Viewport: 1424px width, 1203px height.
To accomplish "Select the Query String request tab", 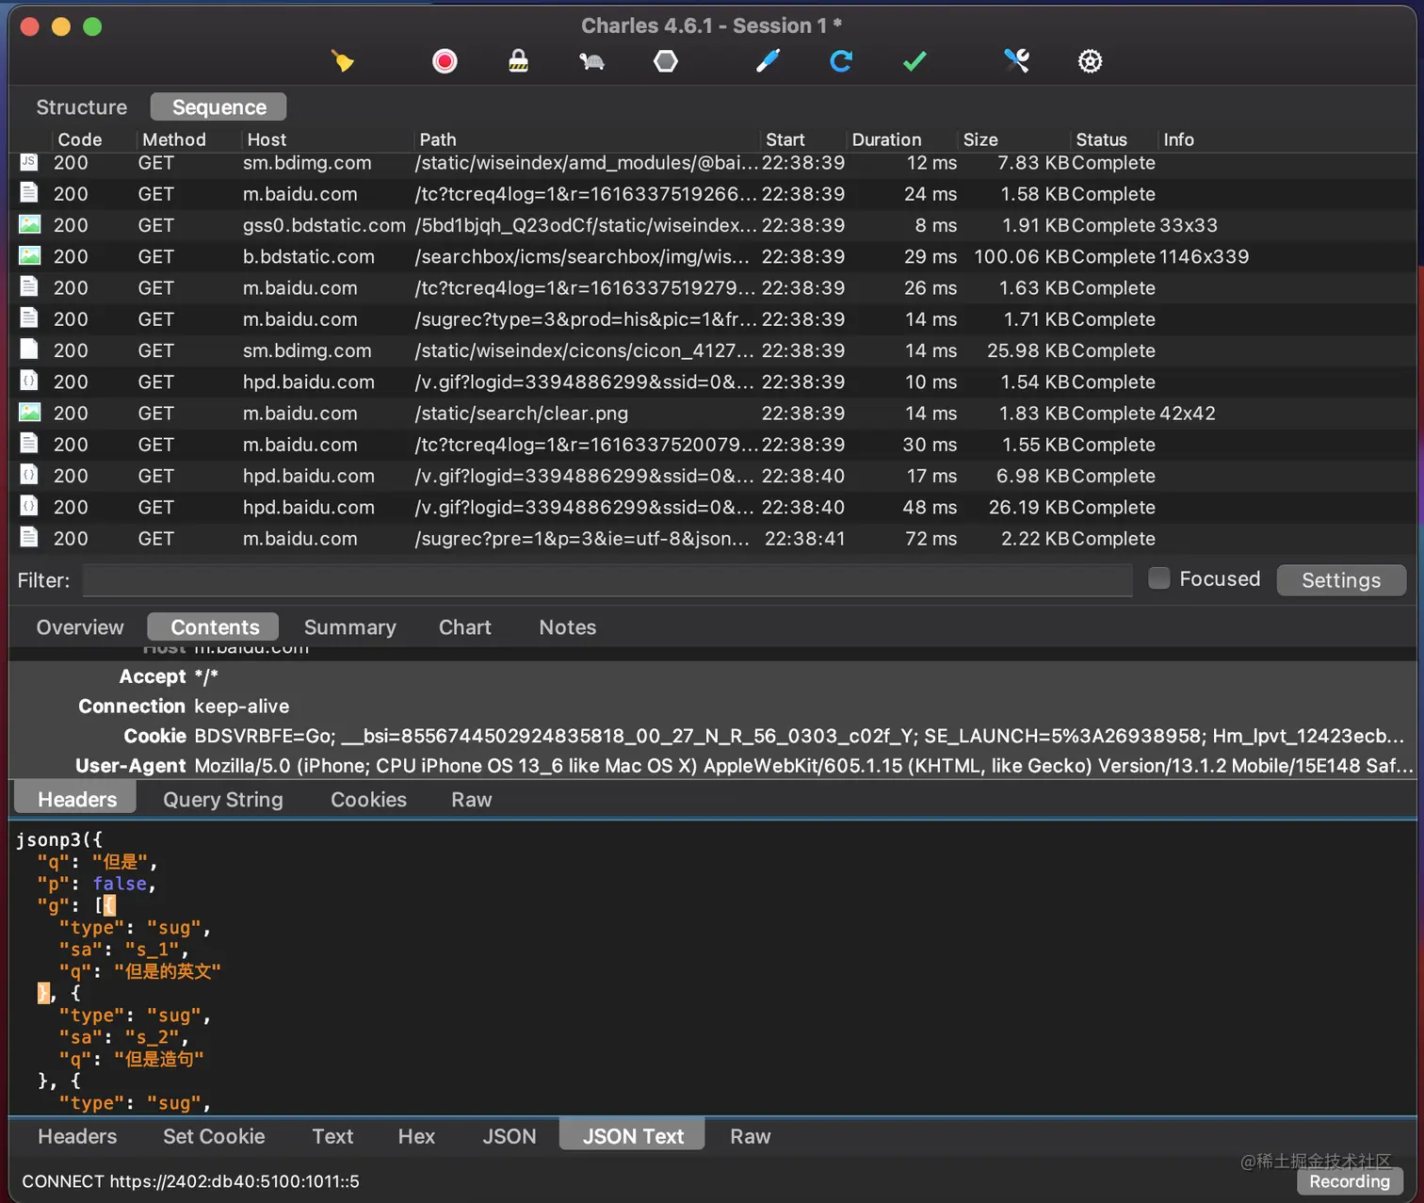I will [x=222, y=800].
